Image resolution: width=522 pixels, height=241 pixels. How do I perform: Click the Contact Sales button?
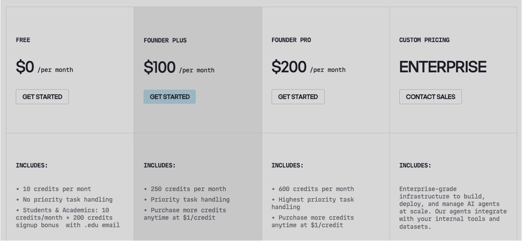tap(430, 97)
